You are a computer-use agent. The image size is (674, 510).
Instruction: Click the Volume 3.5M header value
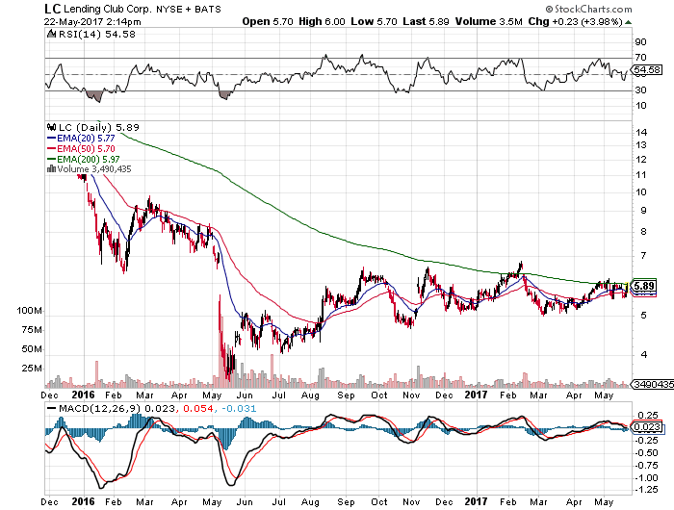(x=489, y=21)
